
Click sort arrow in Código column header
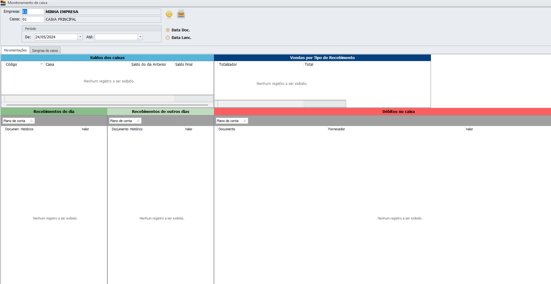click(41, 64)
